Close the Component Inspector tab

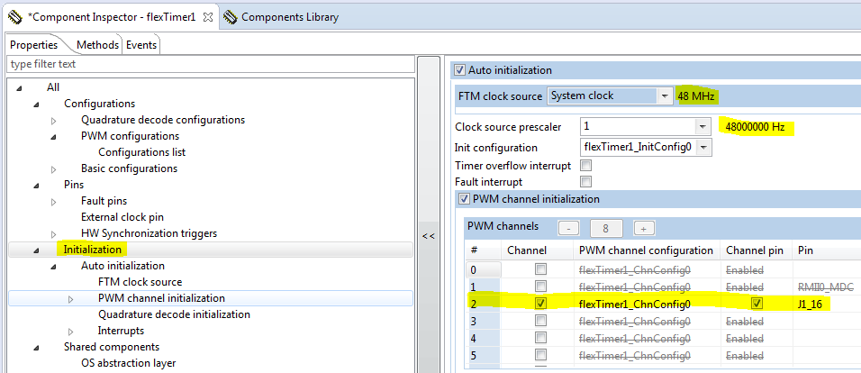pyautogui.click(x=206, y=16)
